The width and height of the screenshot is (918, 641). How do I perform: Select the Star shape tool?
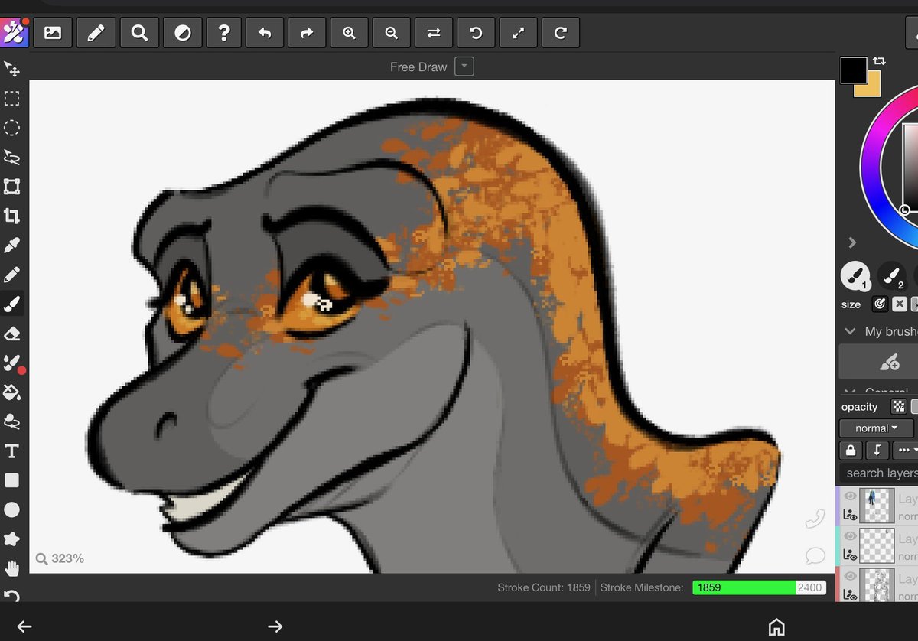click(11, 539)
